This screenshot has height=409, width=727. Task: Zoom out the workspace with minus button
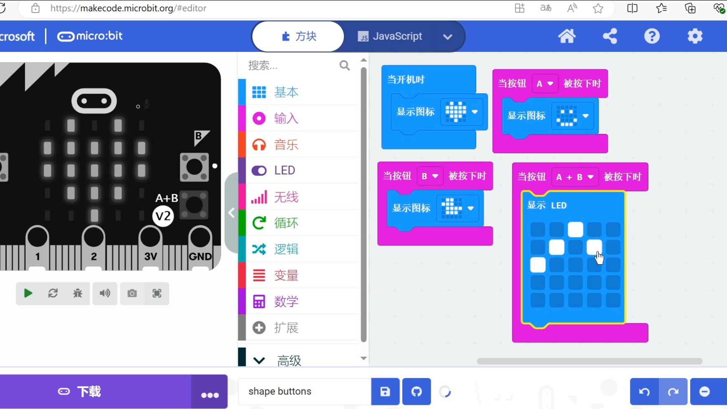click(705, 391)
